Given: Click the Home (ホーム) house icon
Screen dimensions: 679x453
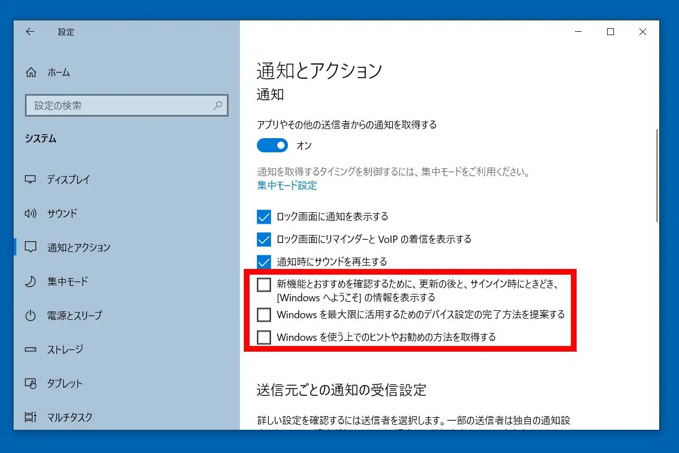Looking at the screenshot, I should click(31, 72).
